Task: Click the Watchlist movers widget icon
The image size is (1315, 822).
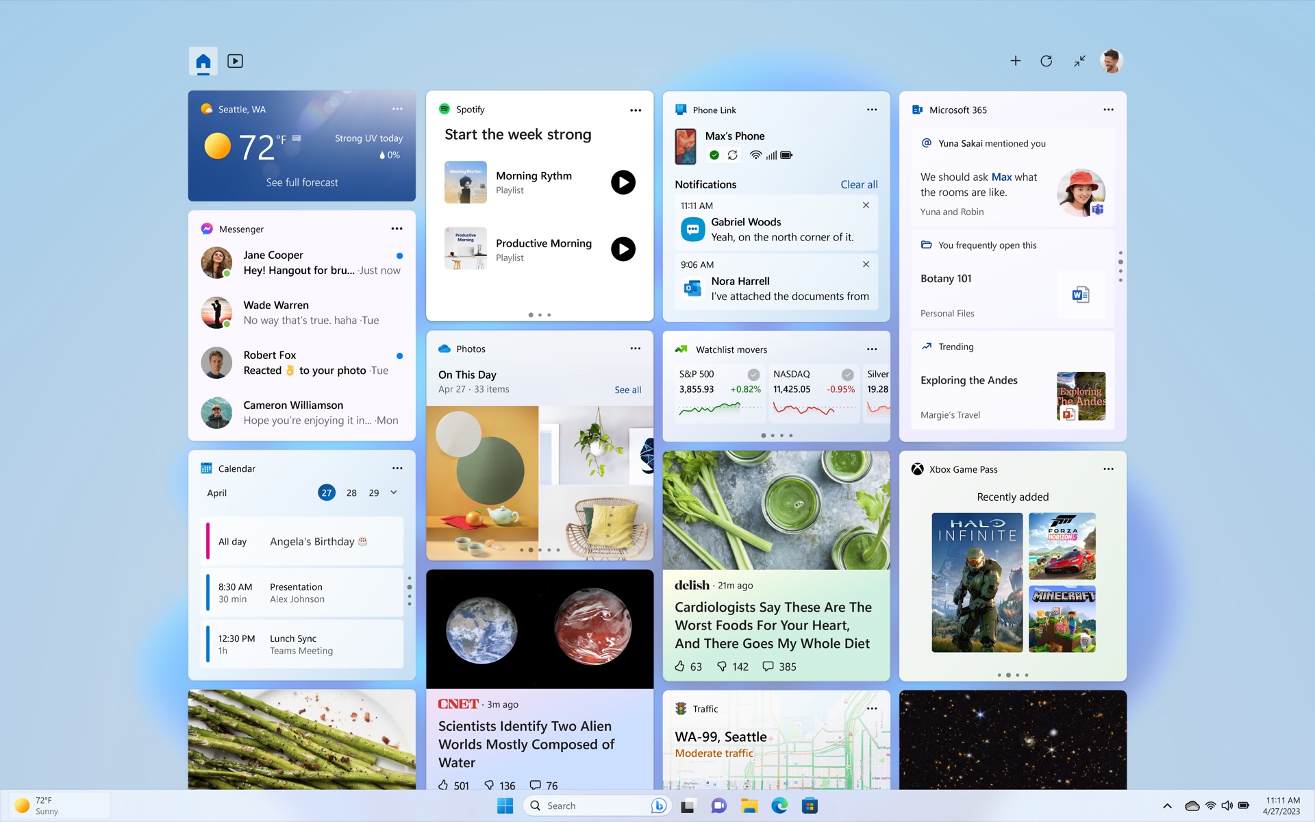Action: click(x=681, y=349)
